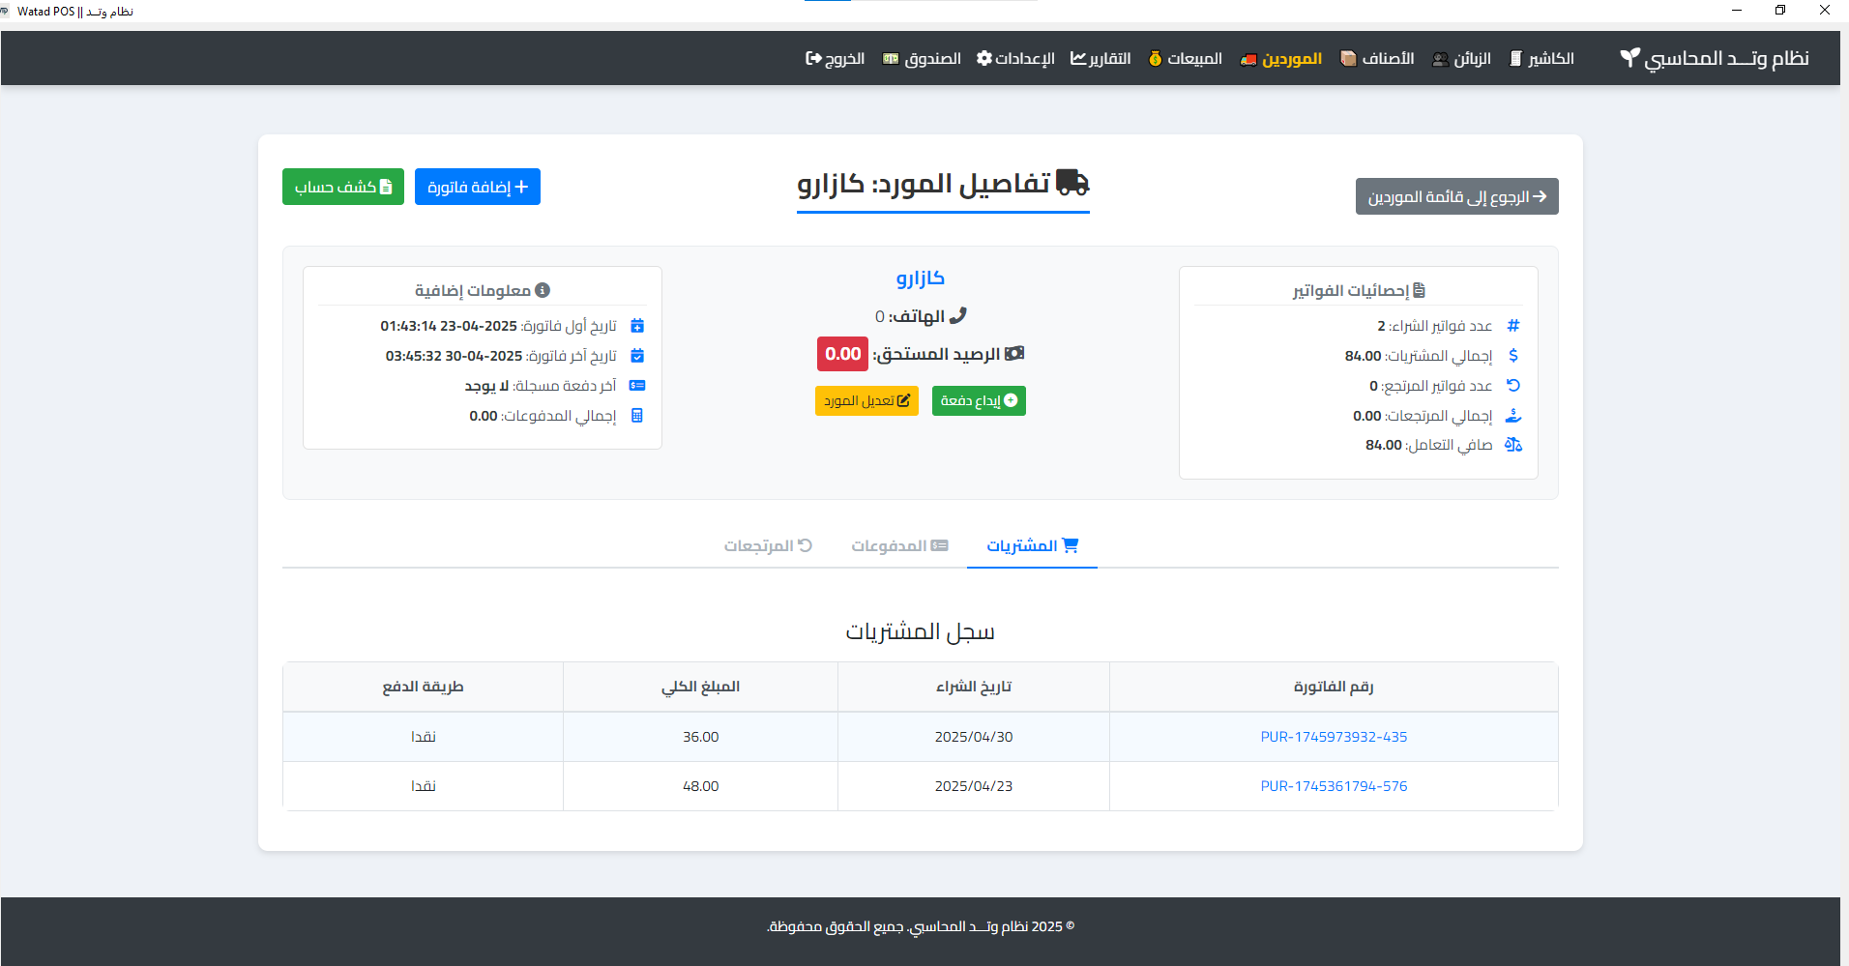Click the سجل المشتريات section heading
This screenshot has width=1849, height=966.
(921, 631)
